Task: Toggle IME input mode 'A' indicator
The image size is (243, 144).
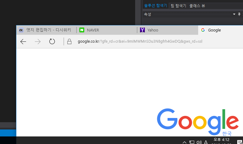Action: [206, 142]
